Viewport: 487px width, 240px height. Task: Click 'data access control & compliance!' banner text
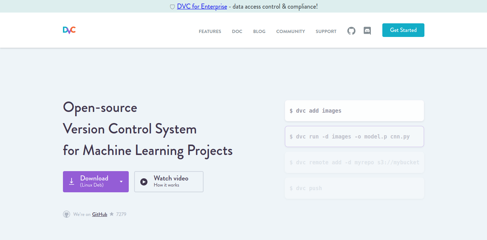(x=275, y=6)
